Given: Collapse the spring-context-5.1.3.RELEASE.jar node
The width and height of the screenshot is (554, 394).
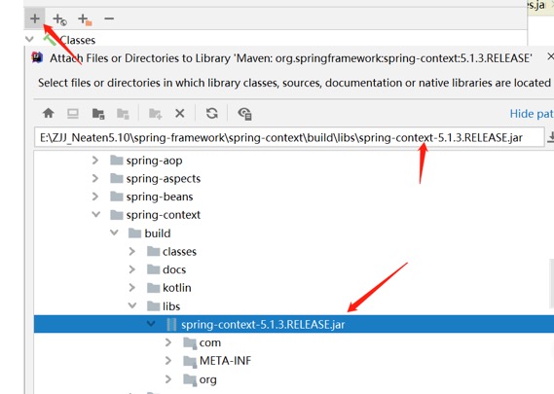Looking at the screenshot, I should 151,324.
